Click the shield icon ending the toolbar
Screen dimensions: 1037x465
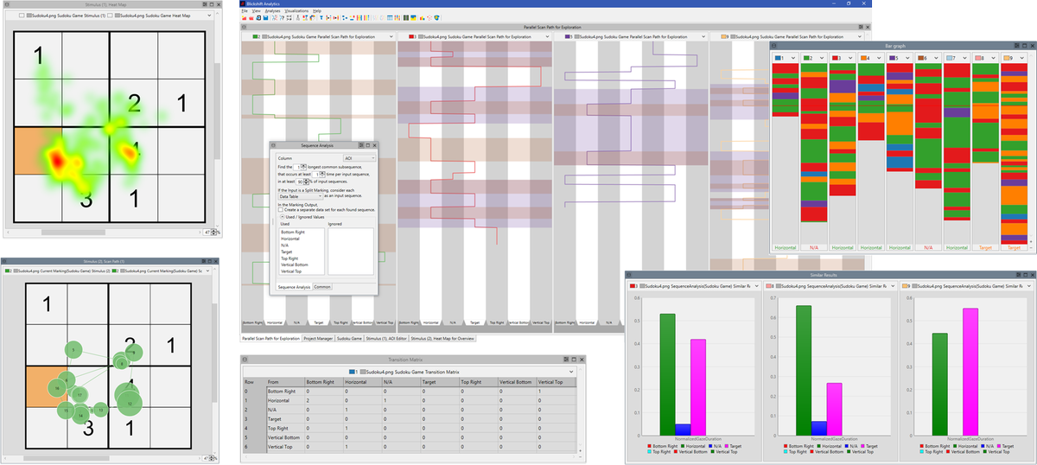pyautogui.click(x=436, y=18)
